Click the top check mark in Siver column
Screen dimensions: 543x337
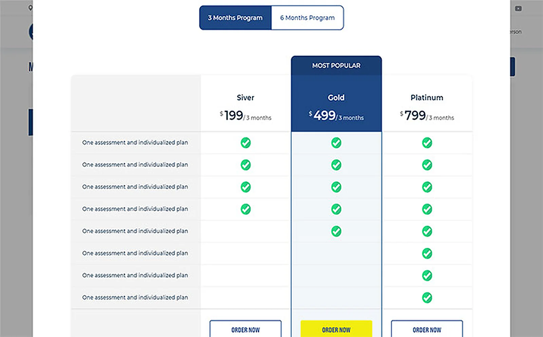[x=246, y=143]
